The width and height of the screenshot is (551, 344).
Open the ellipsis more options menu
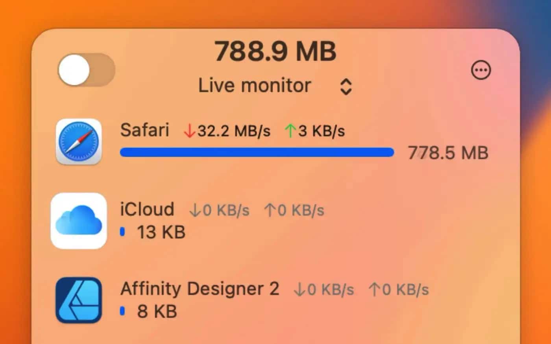coord(481,70)
